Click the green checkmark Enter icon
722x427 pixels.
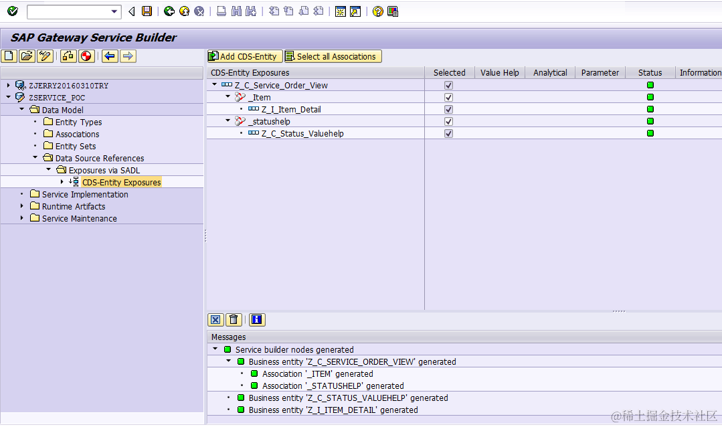pyautogui.click(x=13, y=11)
